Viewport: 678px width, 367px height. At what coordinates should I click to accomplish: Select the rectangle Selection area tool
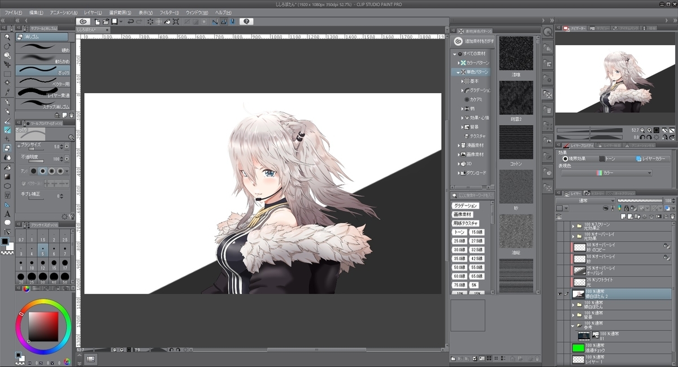click(x=7, y=73)
